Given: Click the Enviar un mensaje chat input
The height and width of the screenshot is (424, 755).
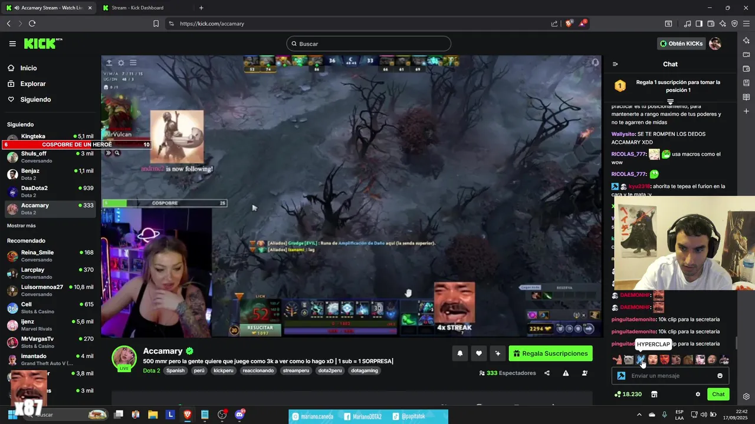Looking at the screenshot, I should click(670, 376).
